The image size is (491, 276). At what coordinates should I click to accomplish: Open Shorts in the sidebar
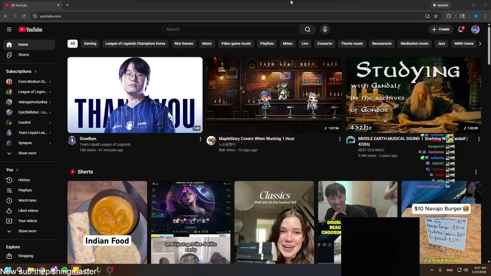point(29,55)
